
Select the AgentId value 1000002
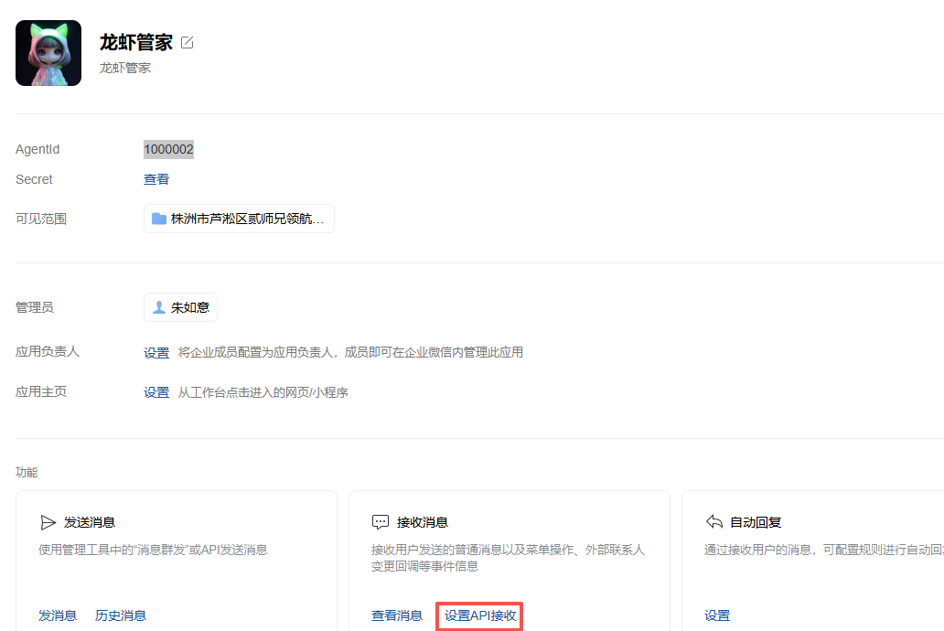click(168, 148)
